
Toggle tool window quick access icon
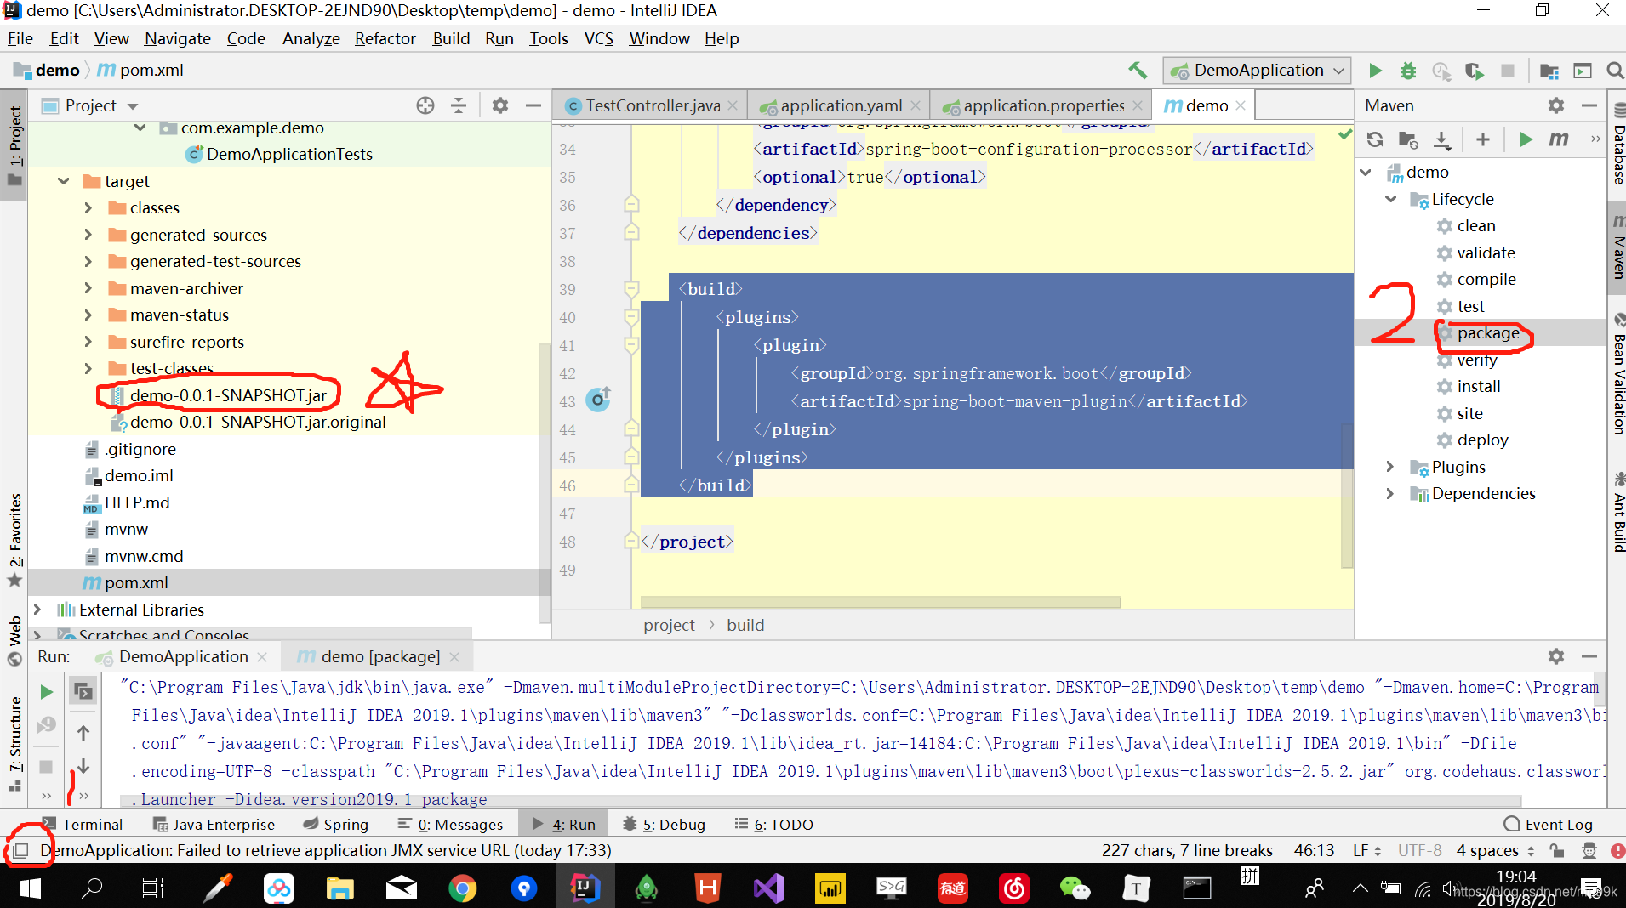click(x=20, y=850)
